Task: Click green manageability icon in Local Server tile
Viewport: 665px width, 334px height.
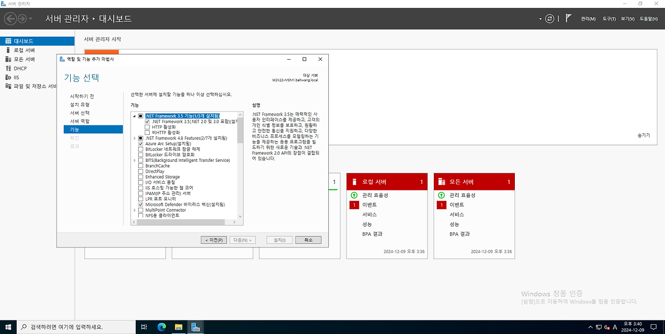Action: coord(354,195)
